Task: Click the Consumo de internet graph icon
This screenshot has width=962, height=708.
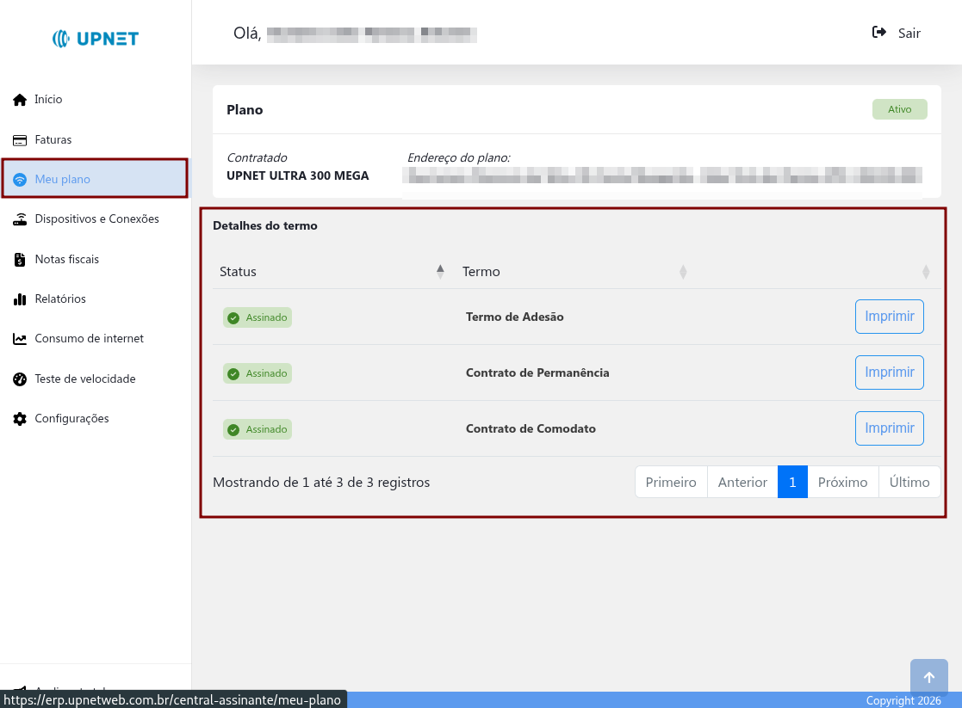Action: coord(19,338)
